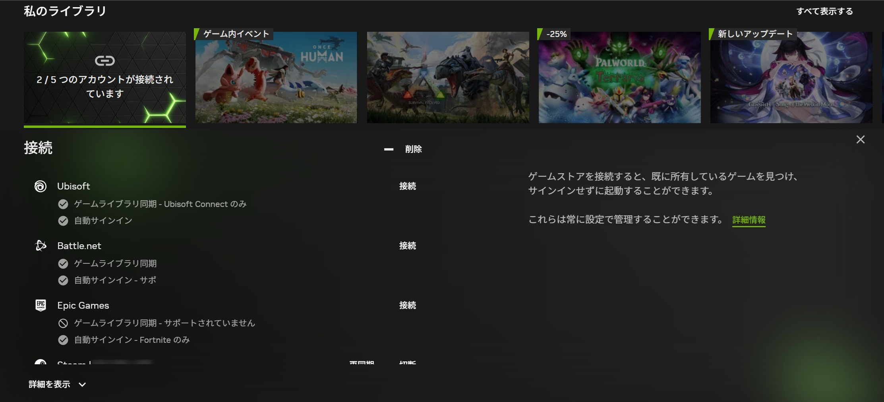Click the Ubisoft 自動サインイン checkmark
Image resolution: width=884 pixels, height=402 pixels.
pos(63,221)
